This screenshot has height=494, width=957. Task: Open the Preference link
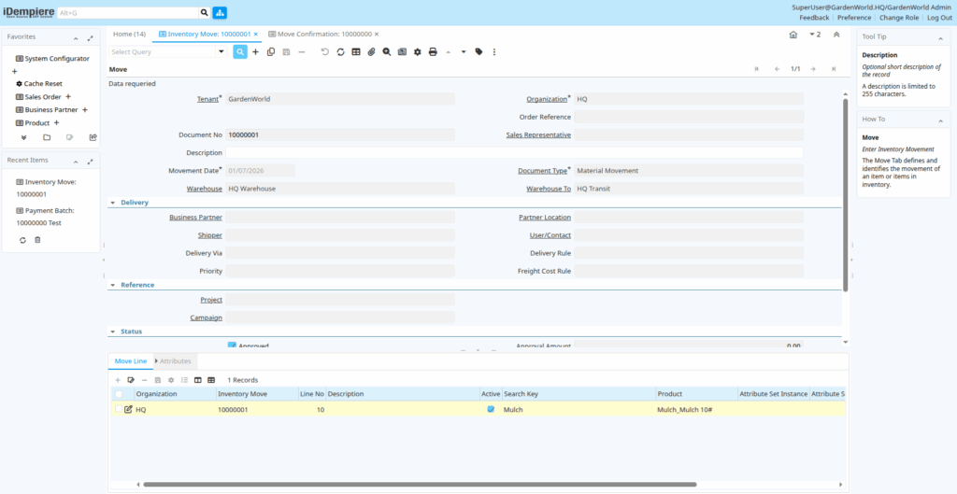[x=854, y=18]
